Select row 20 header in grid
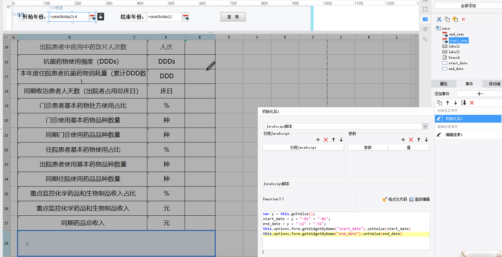The width and height of the screenshot is (502, 257). click(x=7, y=120)
